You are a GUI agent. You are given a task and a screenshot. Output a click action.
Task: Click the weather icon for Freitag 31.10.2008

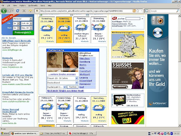81,107
